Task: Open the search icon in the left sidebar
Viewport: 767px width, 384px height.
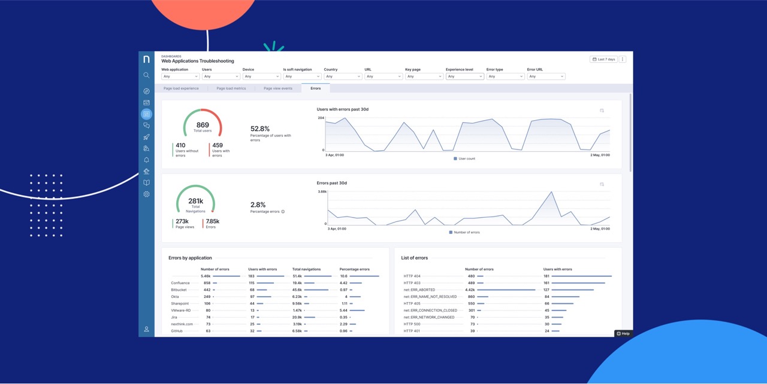Action: coord(146,75)
